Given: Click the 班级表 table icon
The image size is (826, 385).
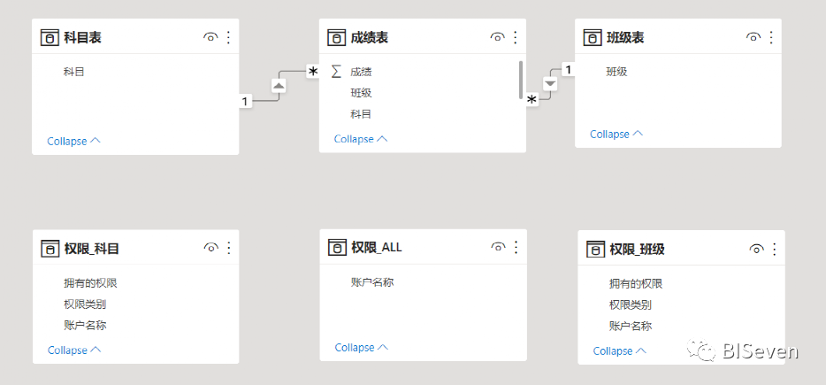Looking at the screenshot, I should click(x=593, y=37).
